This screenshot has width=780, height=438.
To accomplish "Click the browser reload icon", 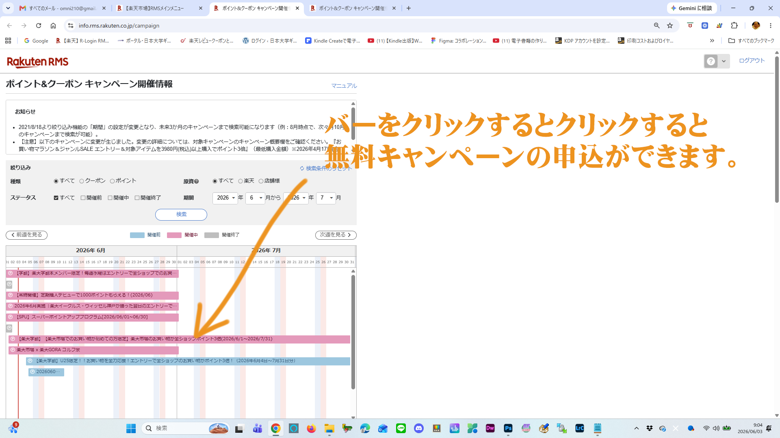I will point(39,26).
